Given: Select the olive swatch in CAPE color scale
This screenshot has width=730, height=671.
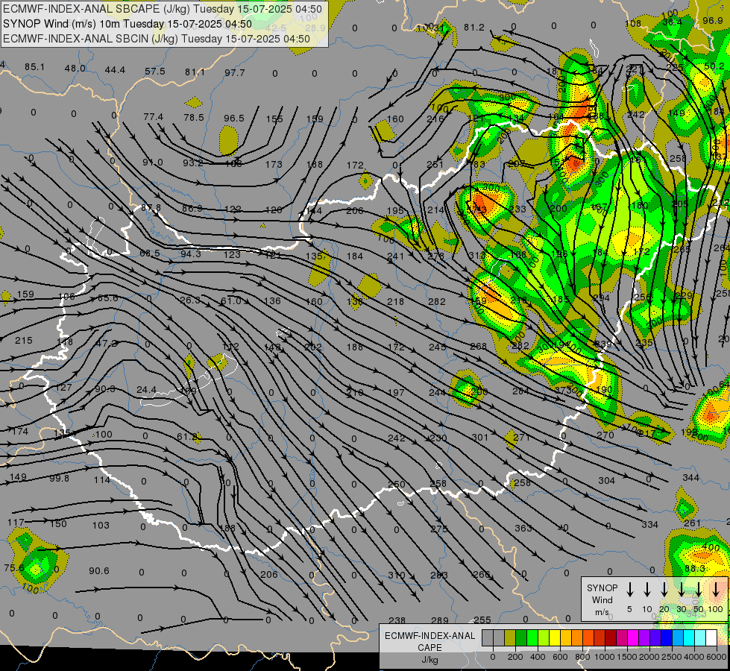Looking at the screenshot, I should 510,638.
